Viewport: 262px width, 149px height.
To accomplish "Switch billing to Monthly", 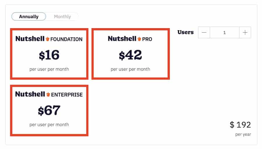I will (x=62, y=17).
